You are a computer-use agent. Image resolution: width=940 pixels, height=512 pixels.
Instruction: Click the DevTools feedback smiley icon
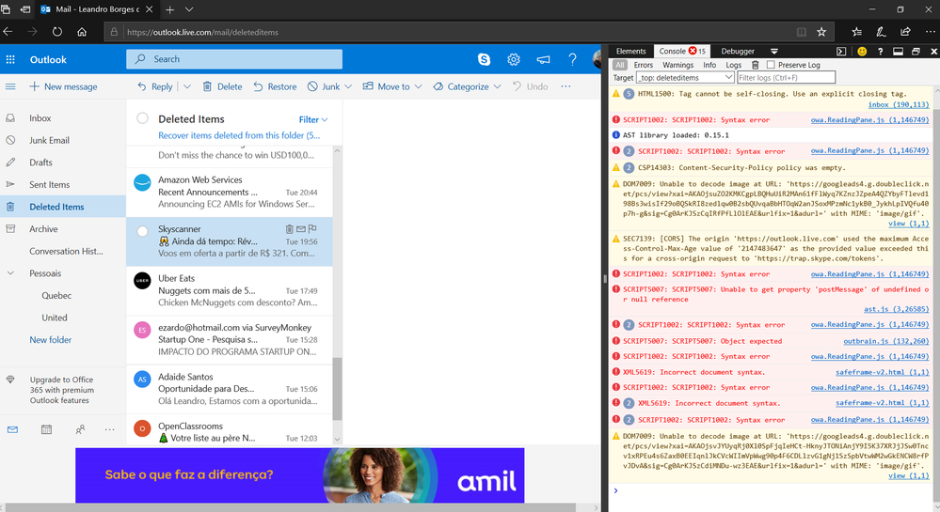point(862,52)
